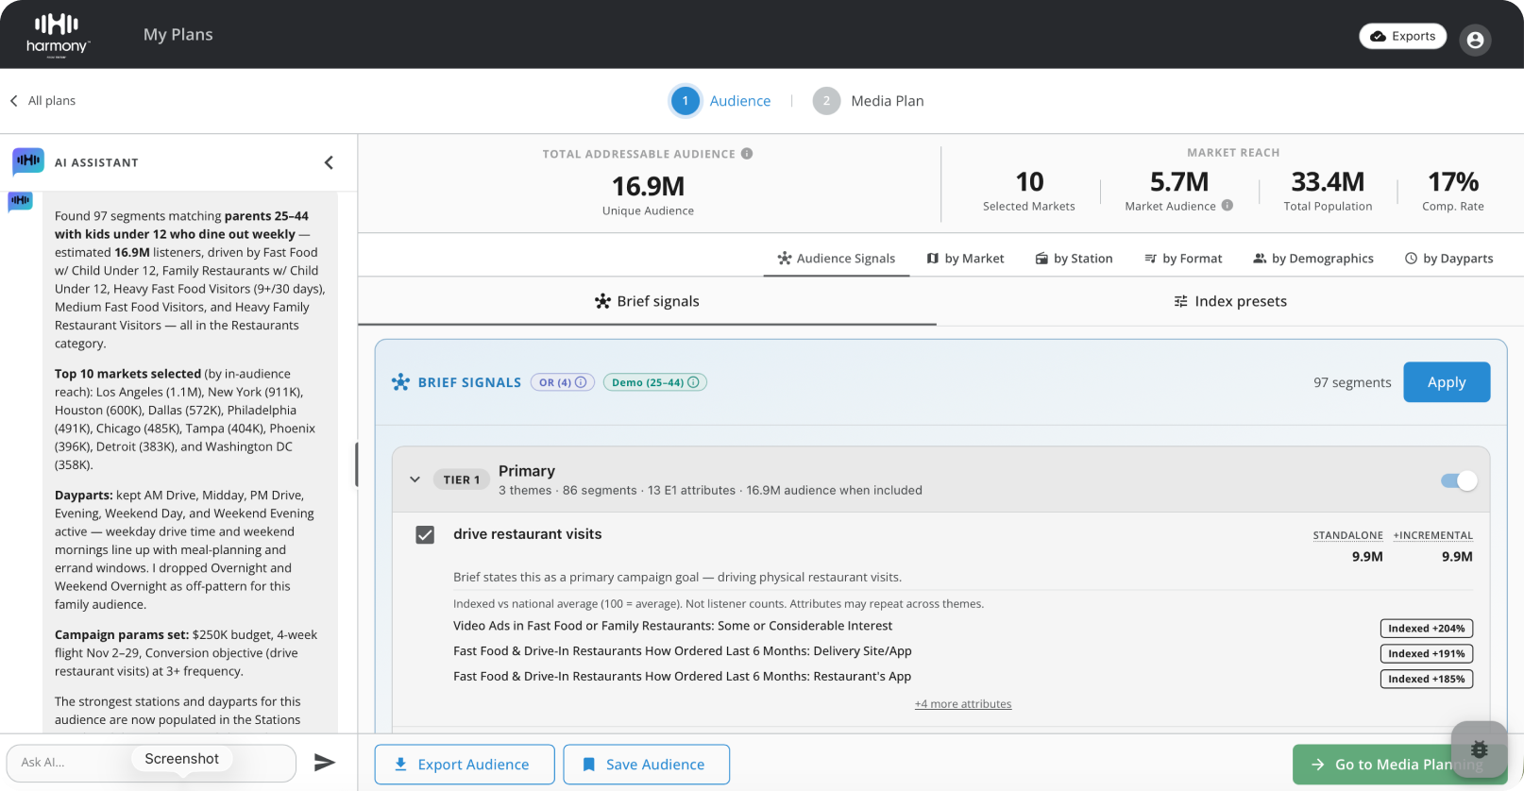Viewport: 1524px width, 791px height.
Task: Toggle the Tier 1 Primary switch off
Action: 1459,480
